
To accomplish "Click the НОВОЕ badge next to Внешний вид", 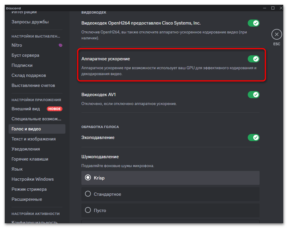I will pyautogui.click(x=54, y=109).
